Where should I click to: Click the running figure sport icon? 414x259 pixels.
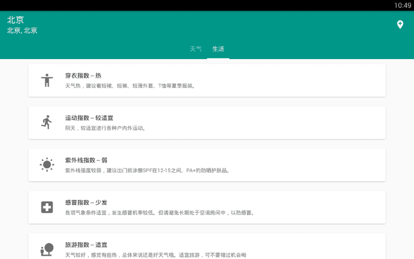coord(47,123)
